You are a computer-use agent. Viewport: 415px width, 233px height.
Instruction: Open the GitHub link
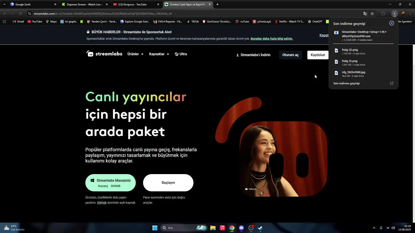click(x=102, y=203)
